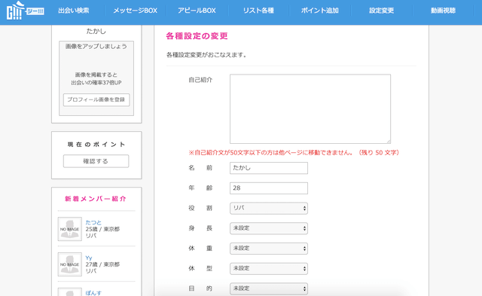Click red 自己紹介文が50文字以下 warning text
Image resolution: width=482 pixels, height=296 pixels.
tap(294, 152)
